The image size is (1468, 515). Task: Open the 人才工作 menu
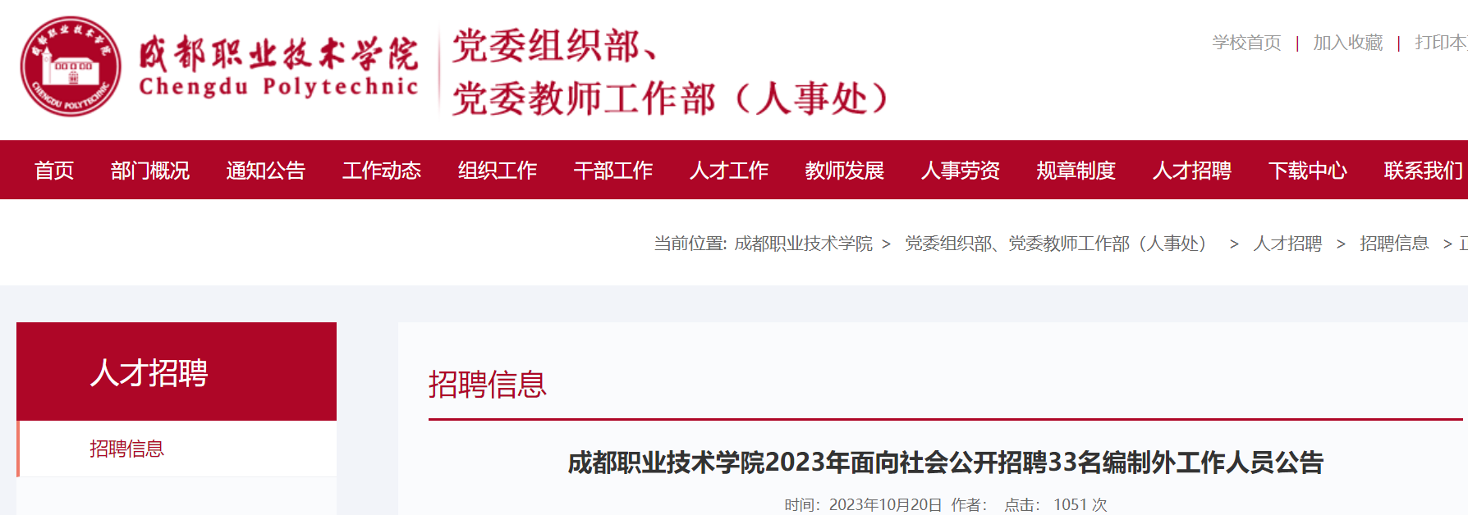[x=729, y=171]
